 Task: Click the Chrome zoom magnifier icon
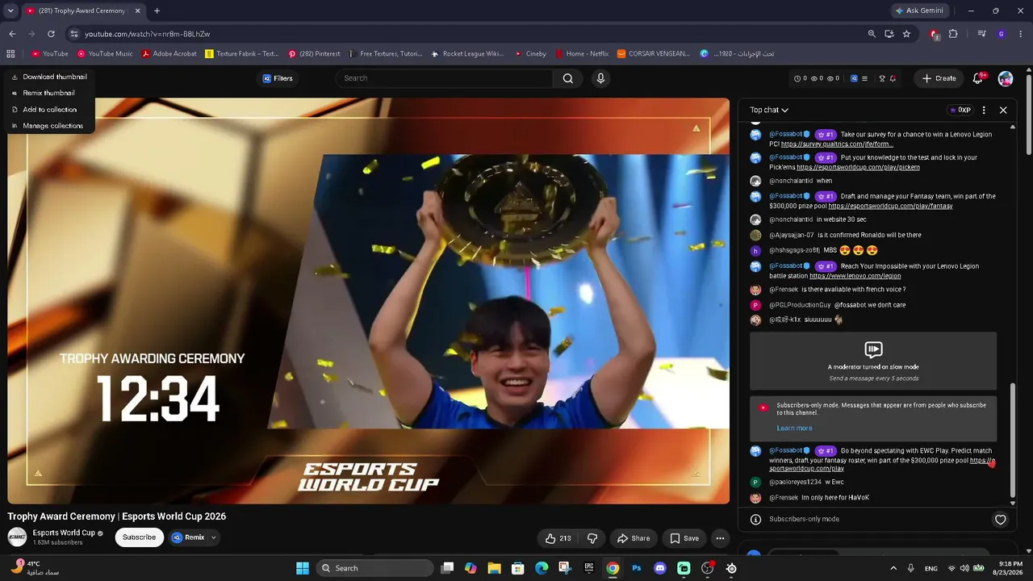pos(872,34)
